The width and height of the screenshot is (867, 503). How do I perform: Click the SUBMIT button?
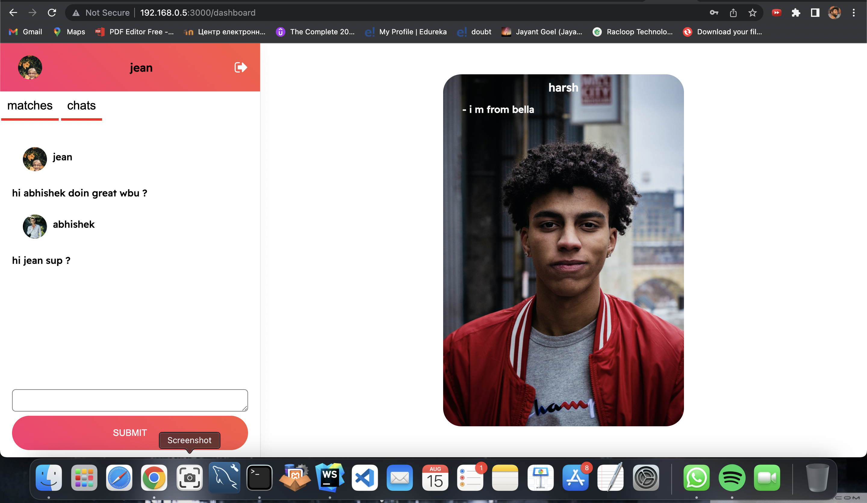click(130, 433)
